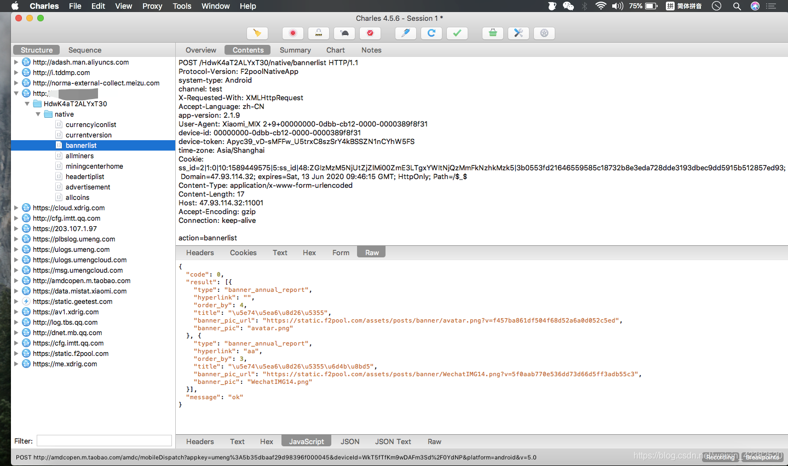Validate the response with the green checkmark icon

pos(457,33)
